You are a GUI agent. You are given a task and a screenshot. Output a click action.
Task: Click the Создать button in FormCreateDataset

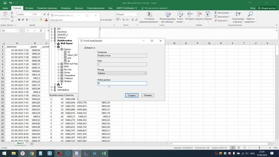click(x=132, y=96)
